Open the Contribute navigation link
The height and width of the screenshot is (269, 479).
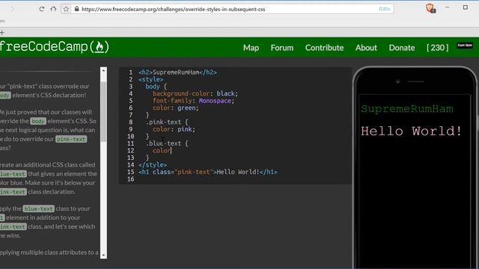(324, 48)
